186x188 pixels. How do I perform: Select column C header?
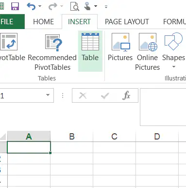point(115,137)
